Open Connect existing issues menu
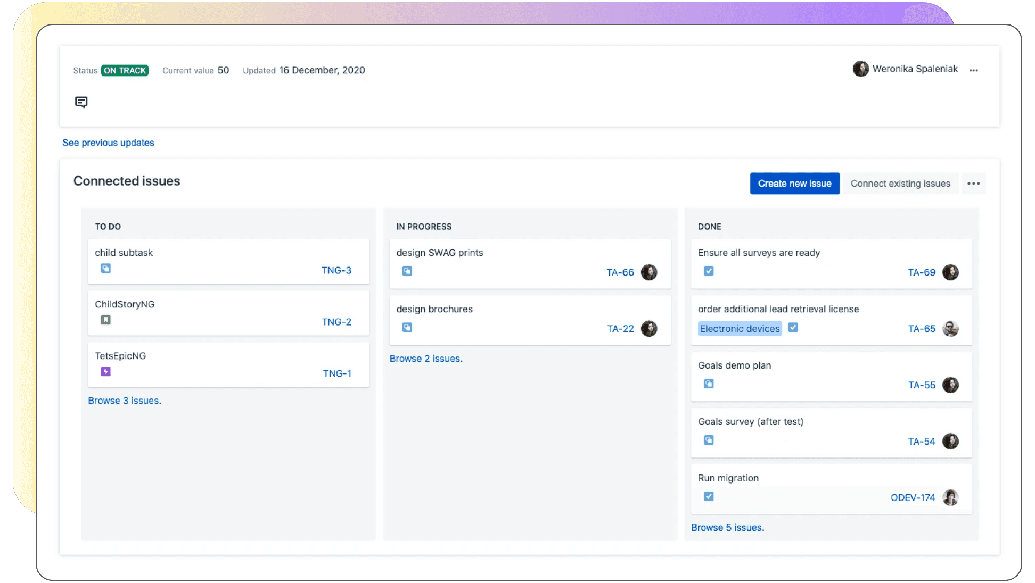Image resolution: width=1035 pixels, height=583 pixels. (x=901, y=183)
